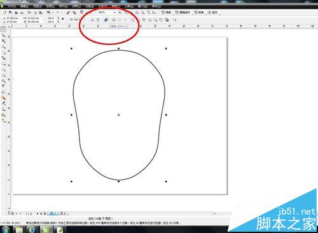Go to next page arrow in navigator
The height and width of the screenshot is (233, 318).
38,214
